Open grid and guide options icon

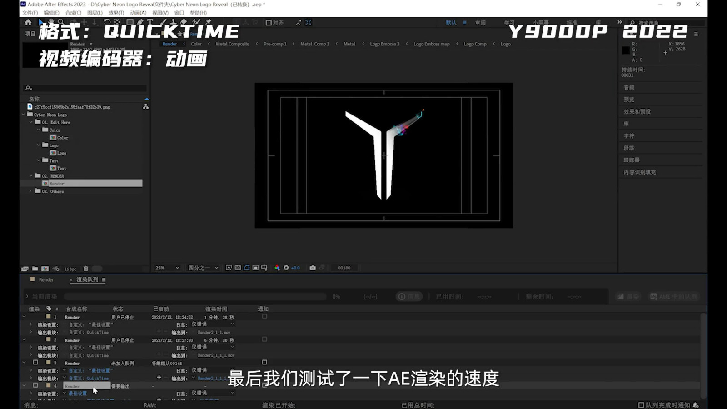pos(264,268)
